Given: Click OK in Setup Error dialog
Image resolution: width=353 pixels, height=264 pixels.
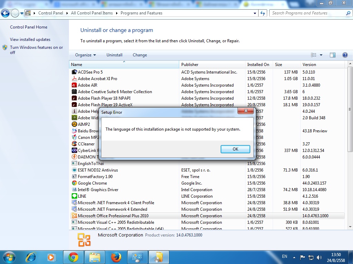Looking at the screenshot, I should [x=235, y=149].
